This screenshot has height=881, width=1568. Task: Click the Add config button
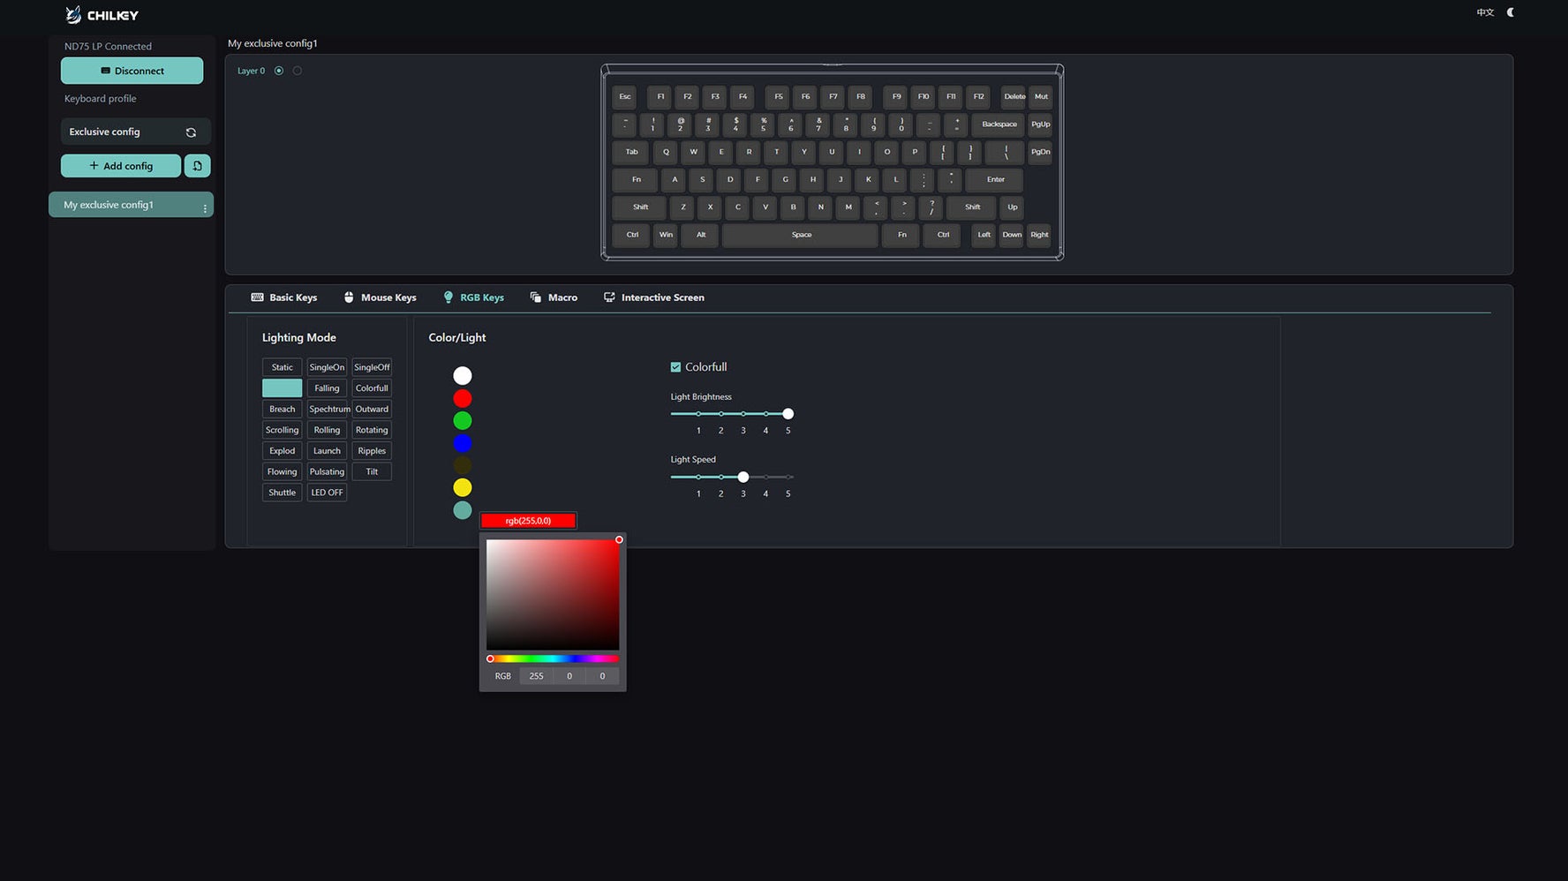tap(121, 166)
